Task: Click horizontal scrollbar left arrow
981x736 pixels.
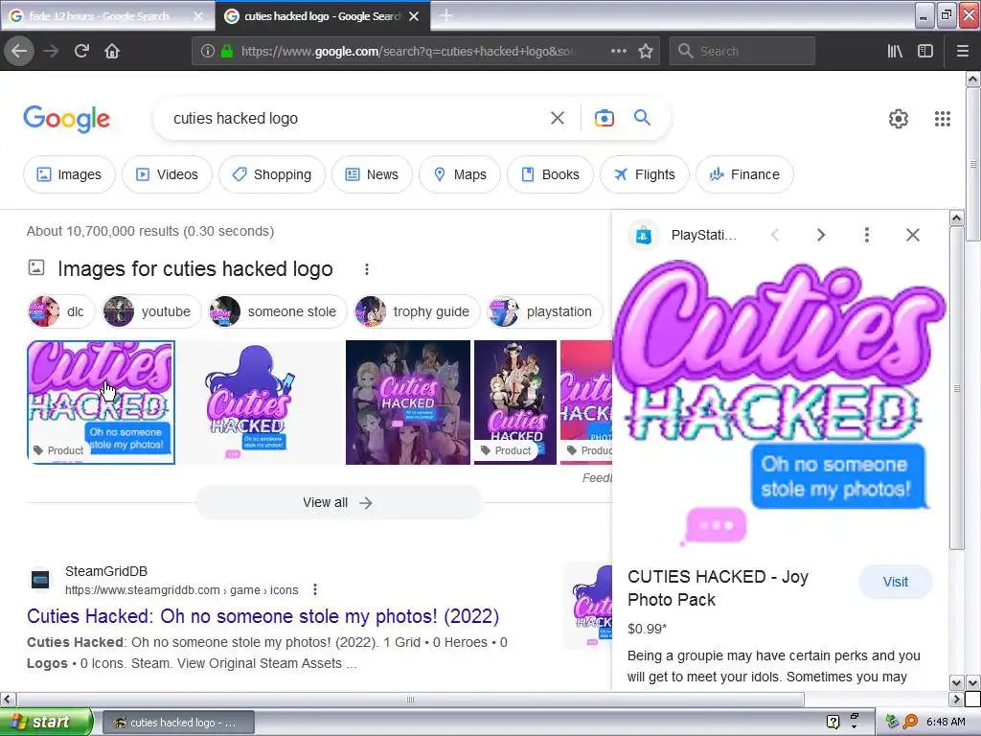Action: tap(8, 699)
